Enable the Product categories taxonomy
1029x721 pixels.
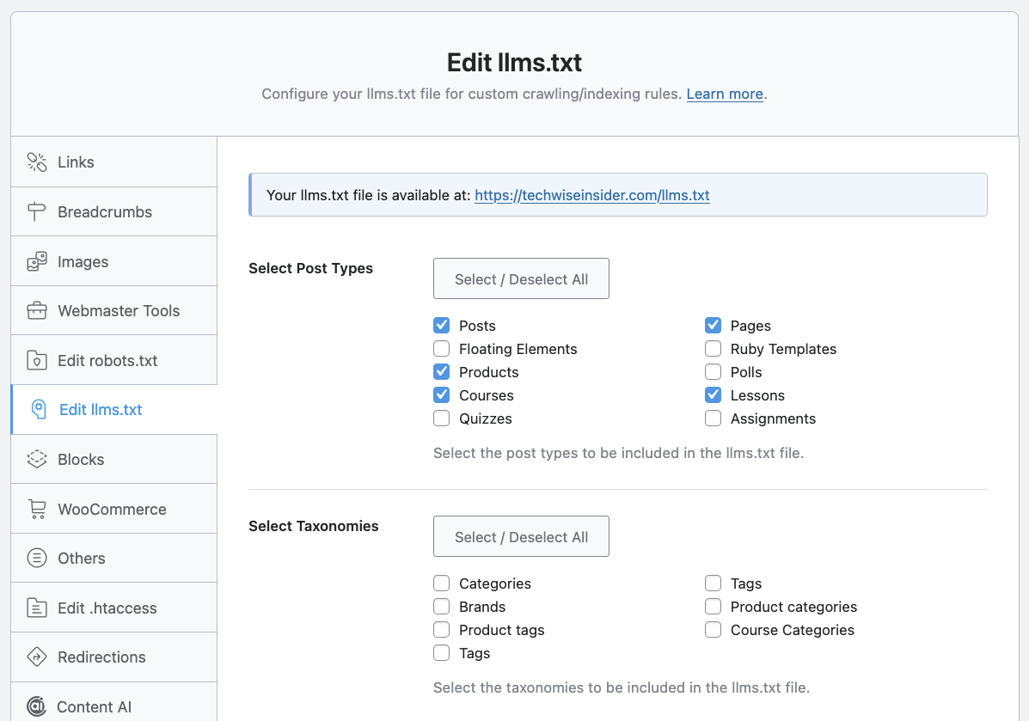[713, 606]
